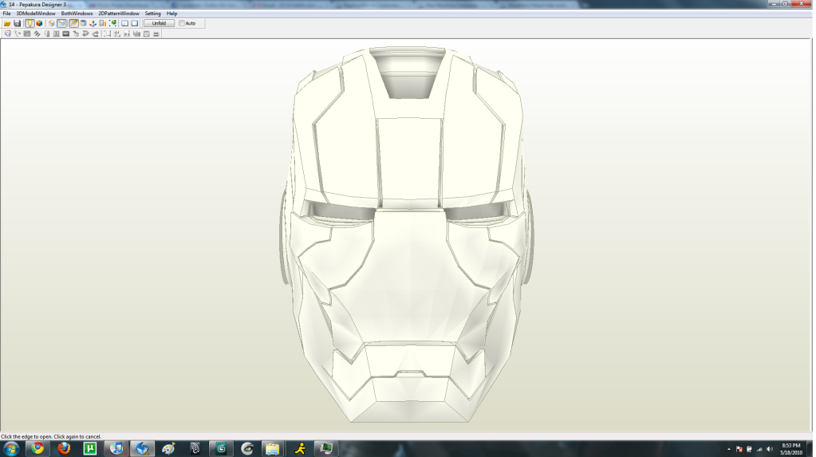Click the single-pane window layout icon
816x457 pixels.
coord(135,23)
